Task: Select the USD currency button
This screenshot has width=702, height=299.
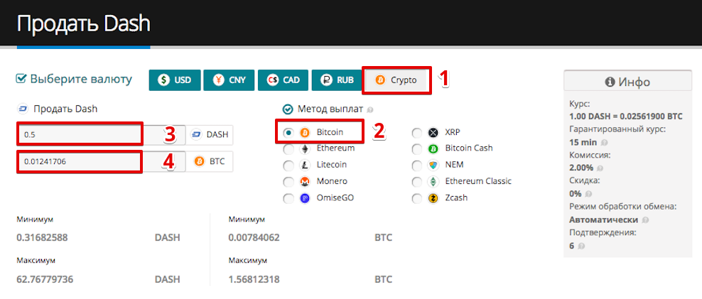Action: 175,80
